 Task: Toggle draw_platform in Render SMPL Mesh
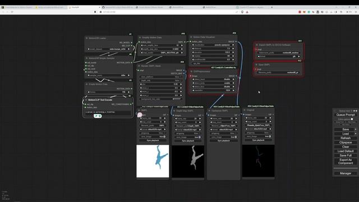pos(160,77)
